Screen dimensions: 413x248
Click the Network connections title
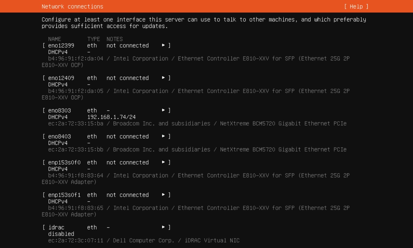(x=72, y=6)
